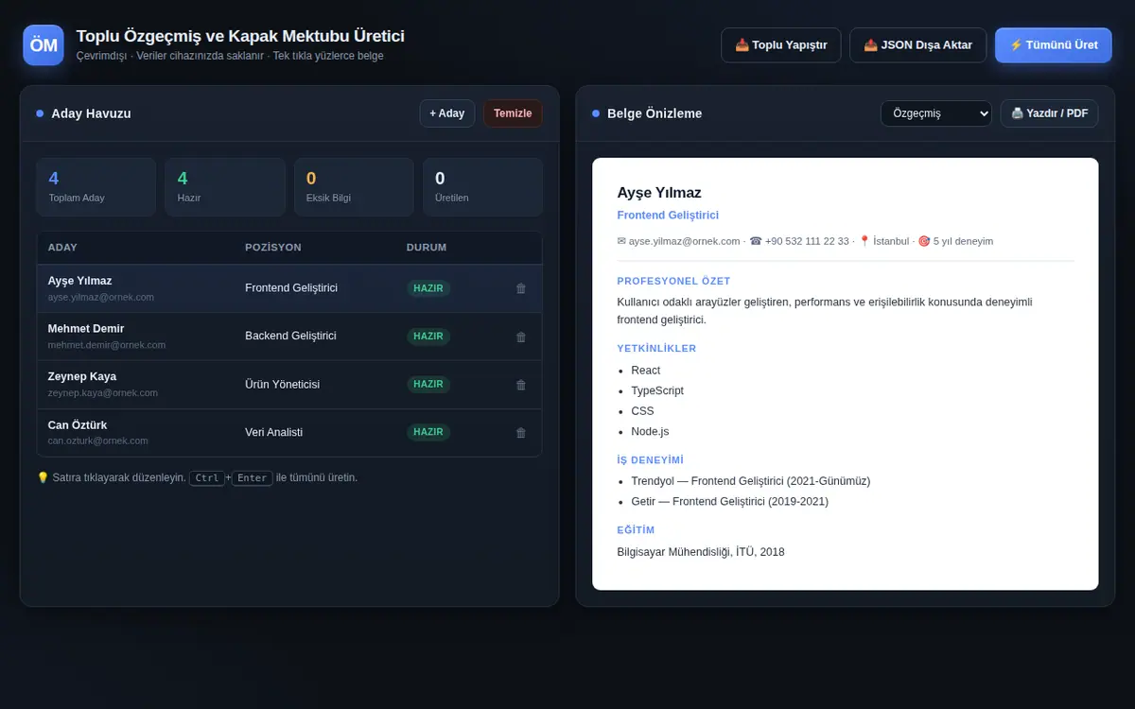Click the DURUM column header
1135x709 pixels.
(427, 248)
